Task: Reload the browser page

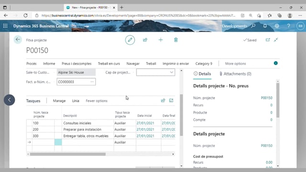Action: click(25, 15)
